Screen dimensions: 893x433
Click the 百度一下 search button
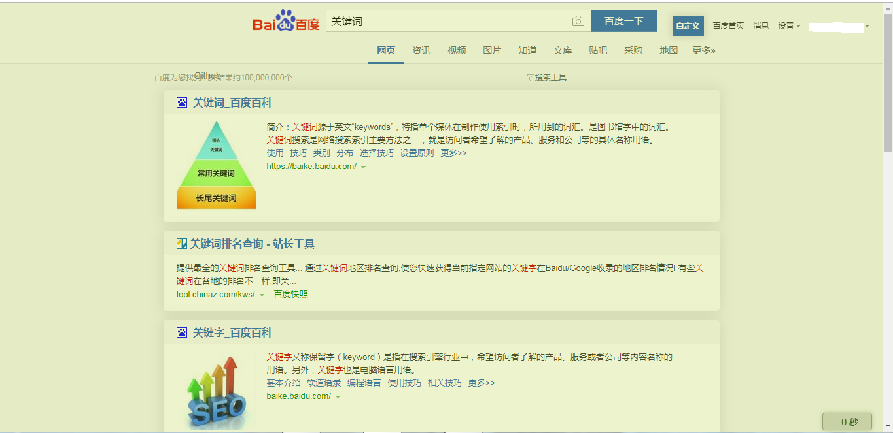(x=624, y=21)
